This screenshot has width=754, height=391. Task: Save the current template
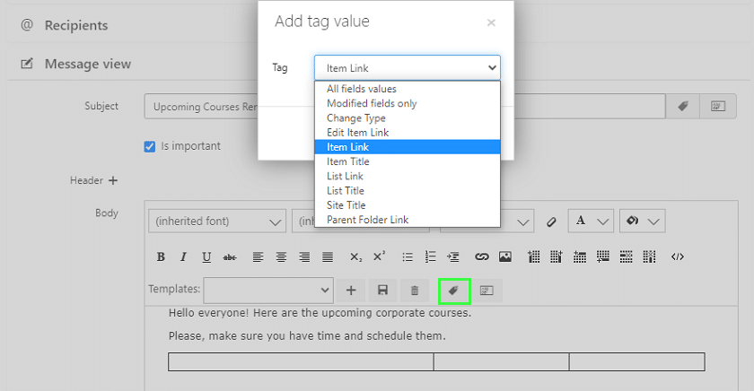coord(382,291)
